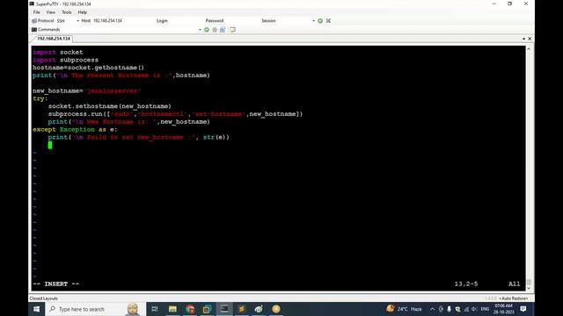
Task: Restore down the SuperPuTTY window
Action: [510, 4]
